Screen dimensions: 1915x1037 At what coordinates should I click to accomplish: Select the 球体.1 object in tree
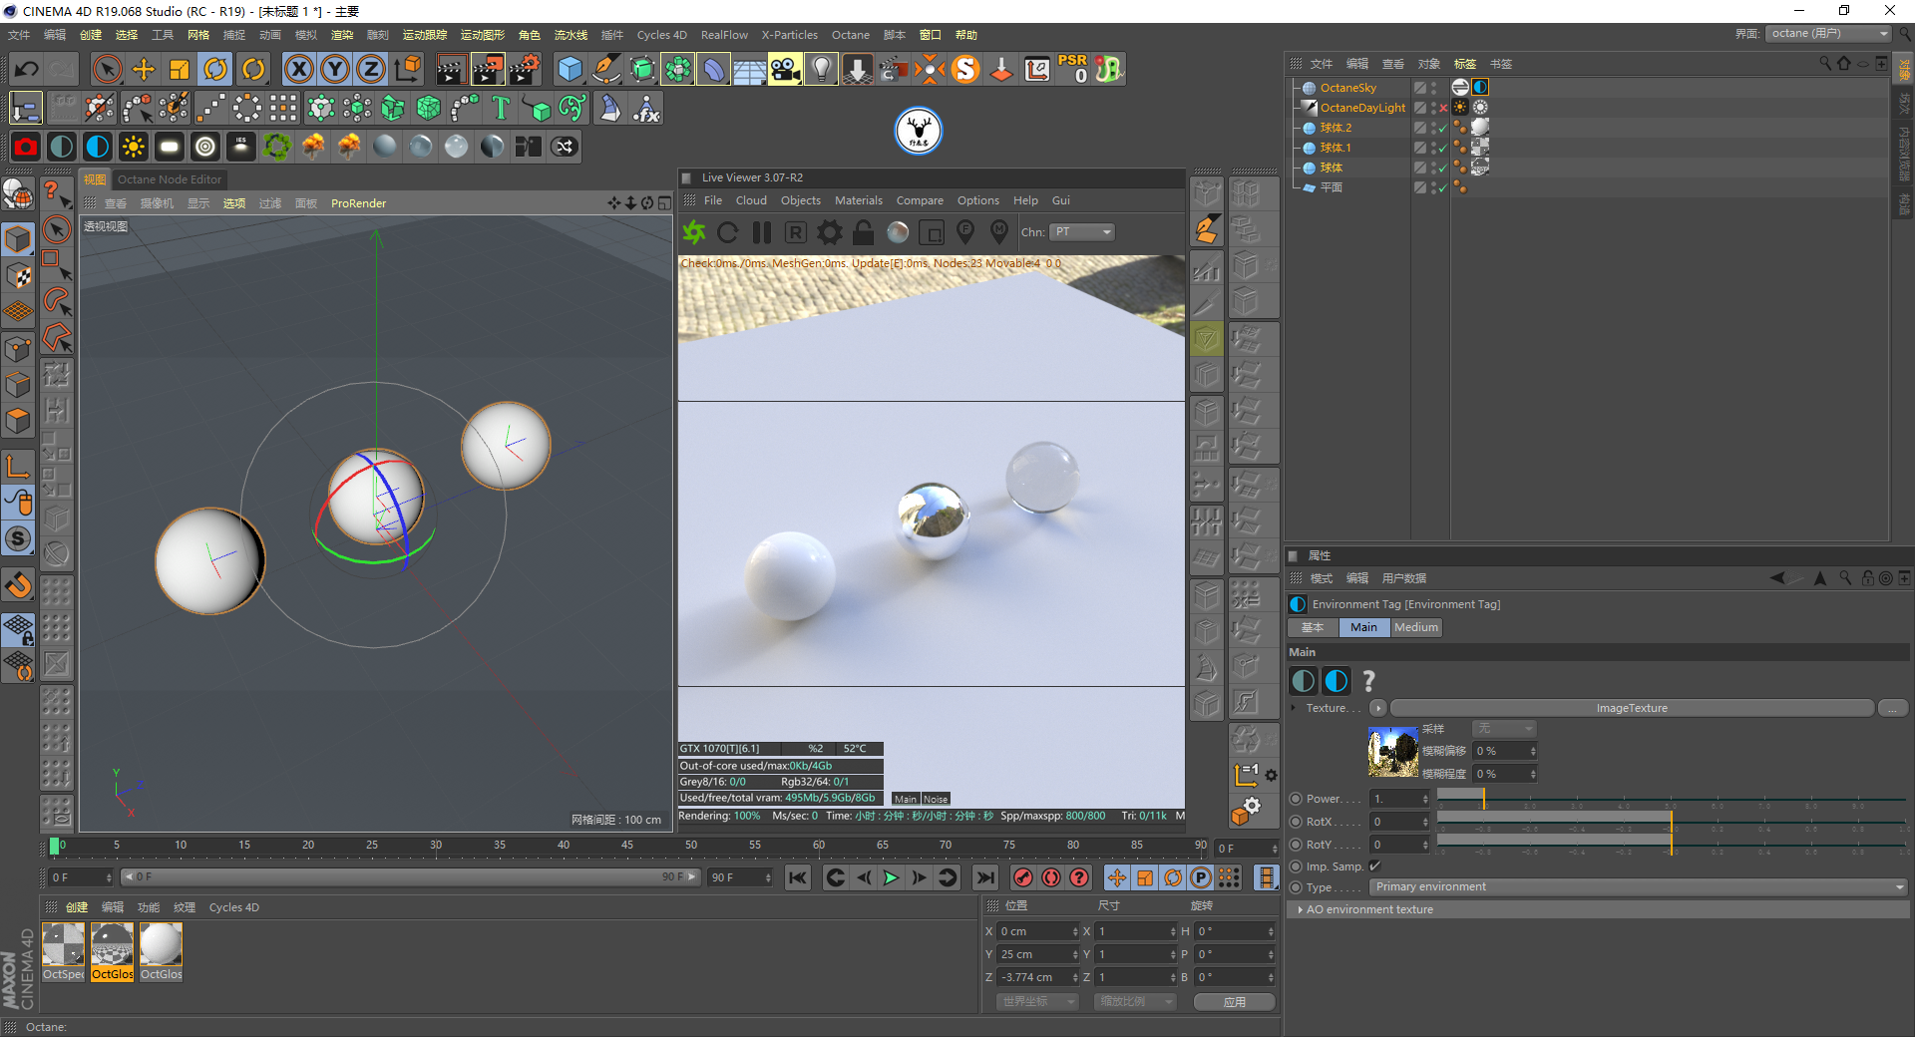[x=1336, y=148]
